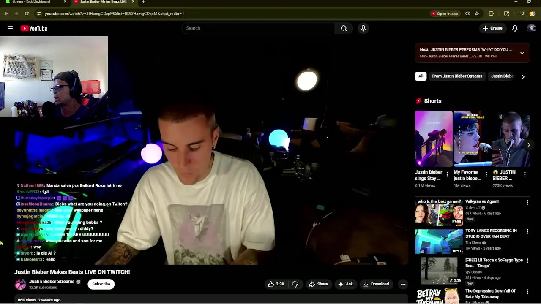View site information icon in address bar
Screen dimensions: 541x304
[x=39, y=14]
